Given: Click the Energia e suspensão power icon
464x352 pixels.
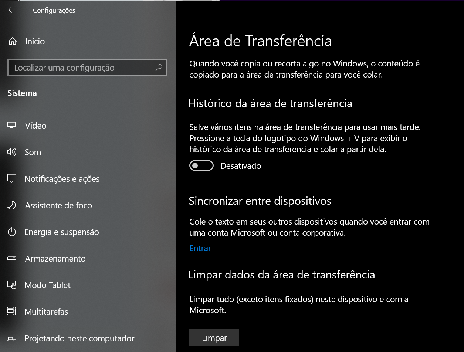Looking at the screenshot, I should tap(12, 232).
